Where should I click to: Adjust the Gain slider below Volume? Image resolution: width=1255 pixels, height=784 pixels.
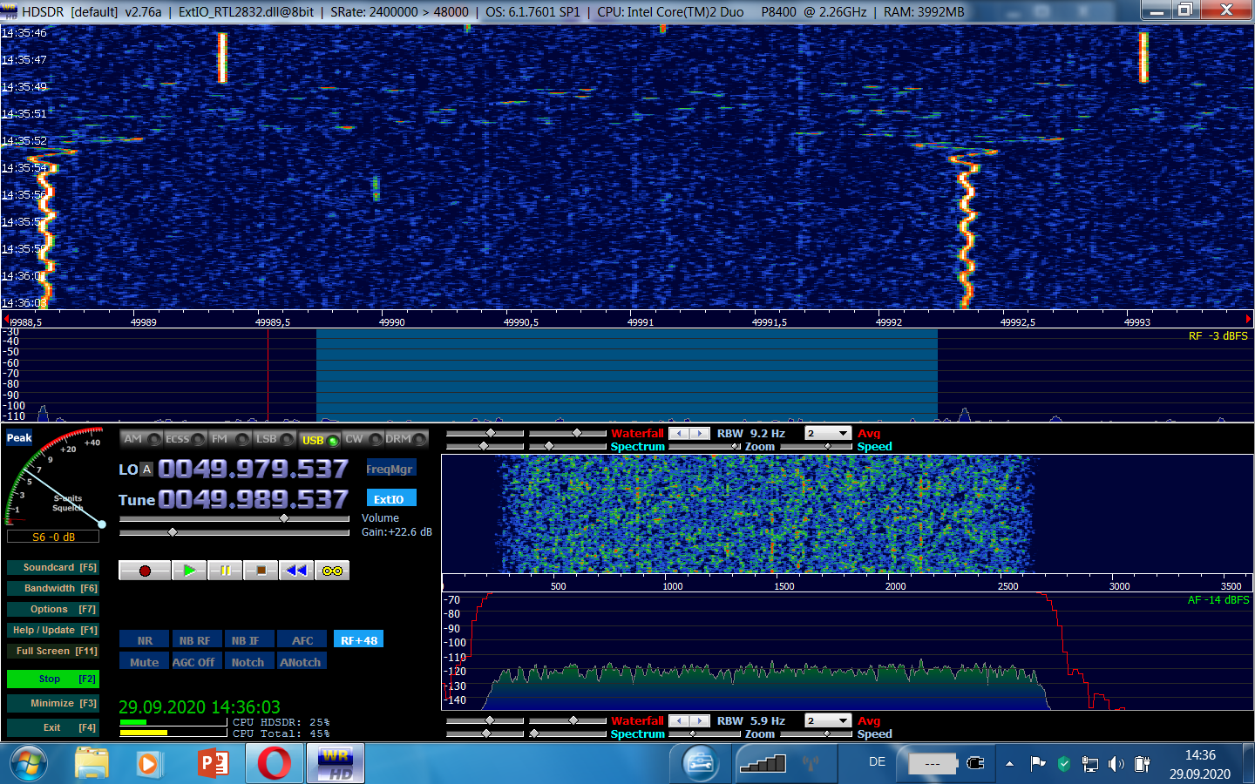pyautogui.click(x=234, y=531)
